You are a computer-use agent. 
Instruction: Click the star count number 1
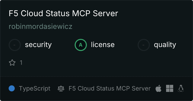click(x=21, y=63)
